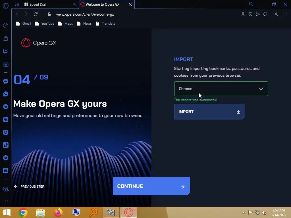The image size is (291, 218).
Task: Close the Welcome to Opera GX tab
Action: (x=130, y=4)
